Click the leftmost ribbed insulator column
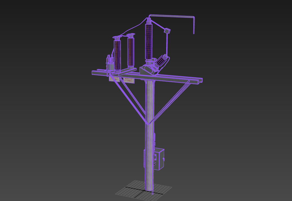Viewport: 292px width, 201px height. coord(117,55)
